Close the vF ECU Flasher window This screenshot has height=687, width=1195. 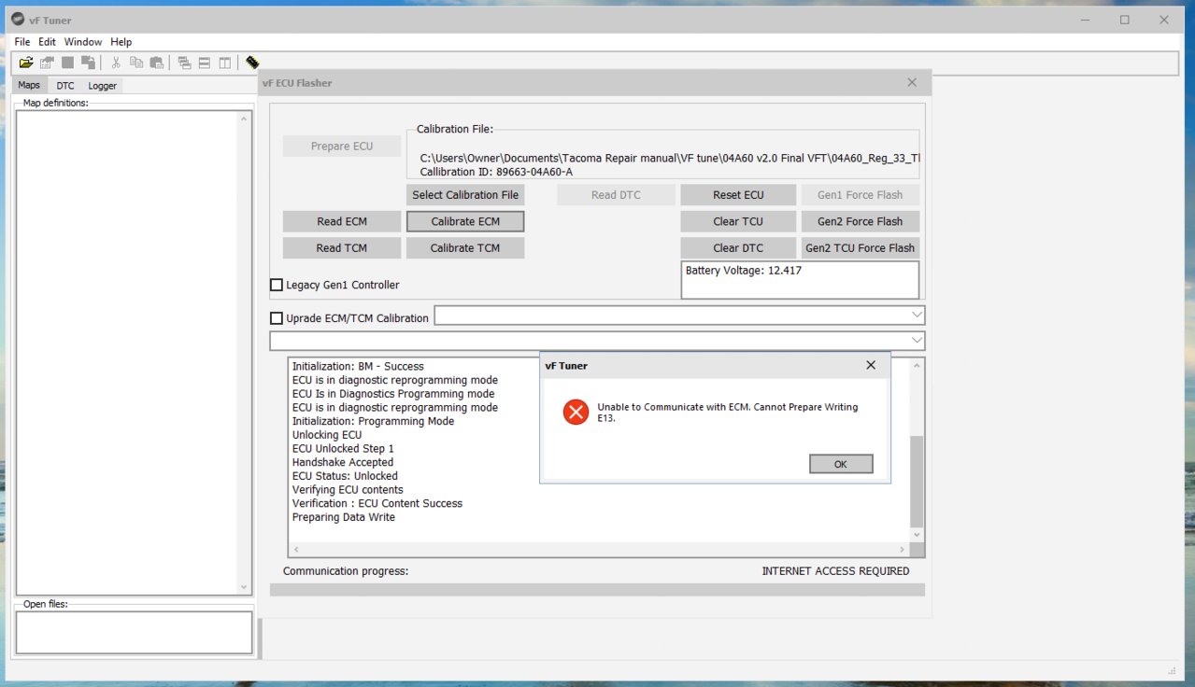912,82
